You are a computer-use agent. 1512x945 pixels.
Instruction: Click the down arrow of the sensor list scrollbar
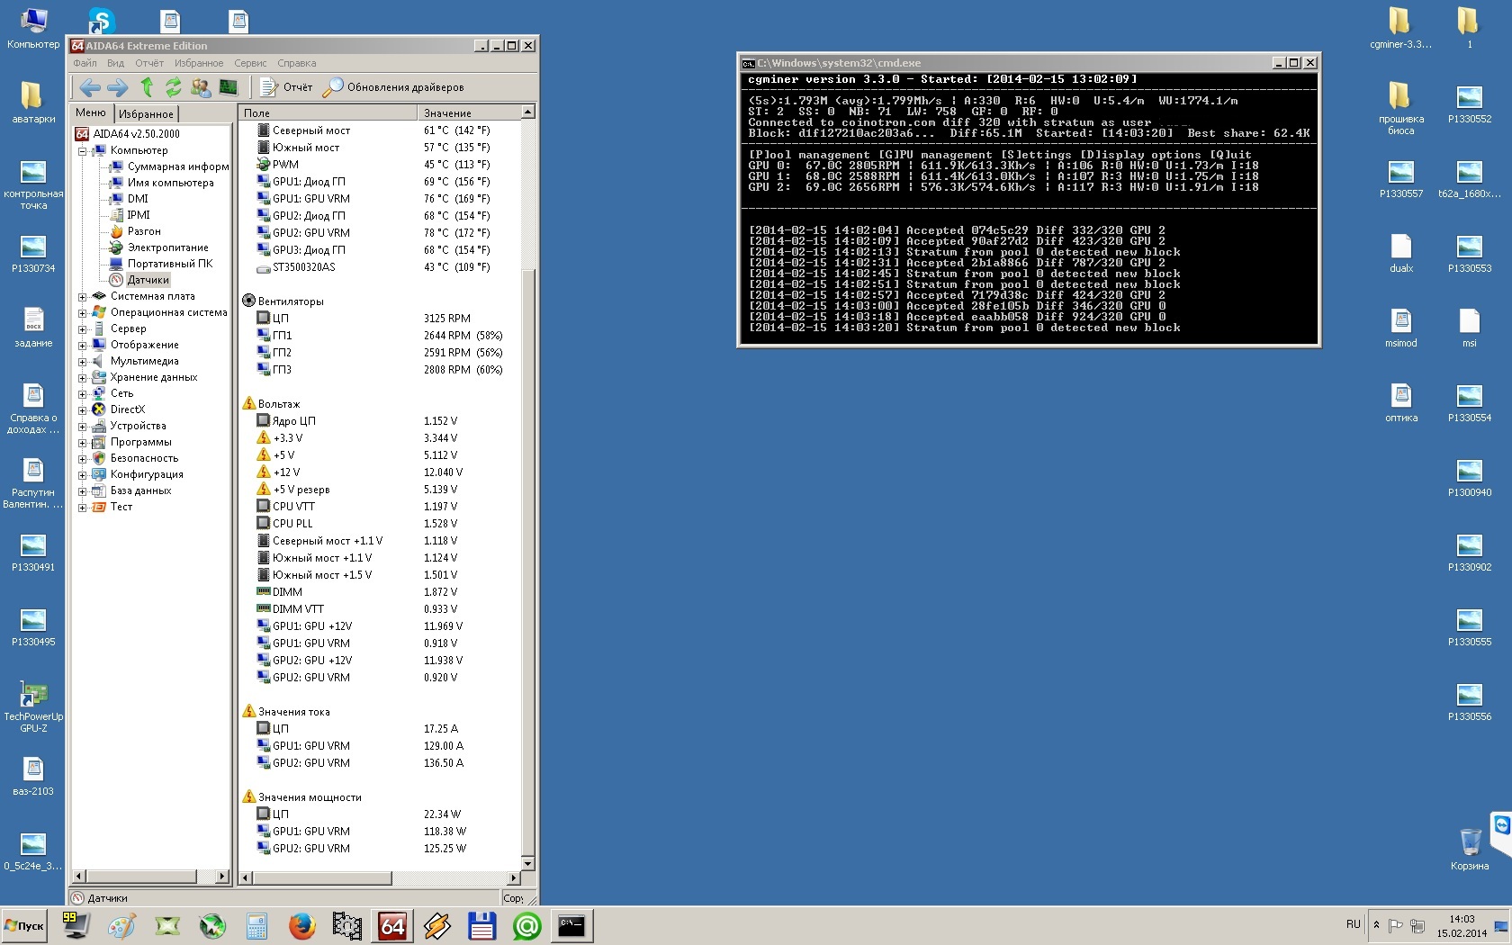[528, 863]
